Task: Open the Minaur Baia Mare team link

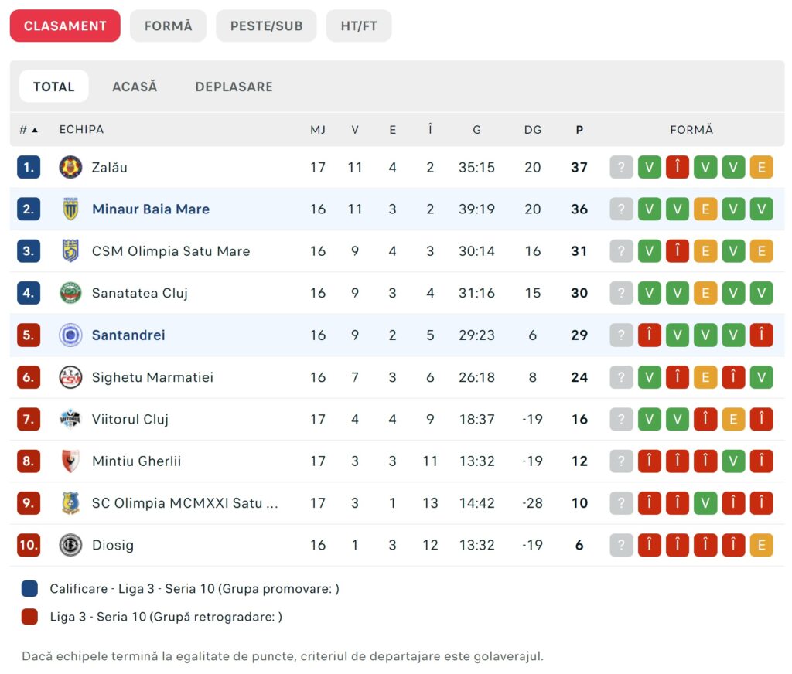Action: (x=151, y=209)
